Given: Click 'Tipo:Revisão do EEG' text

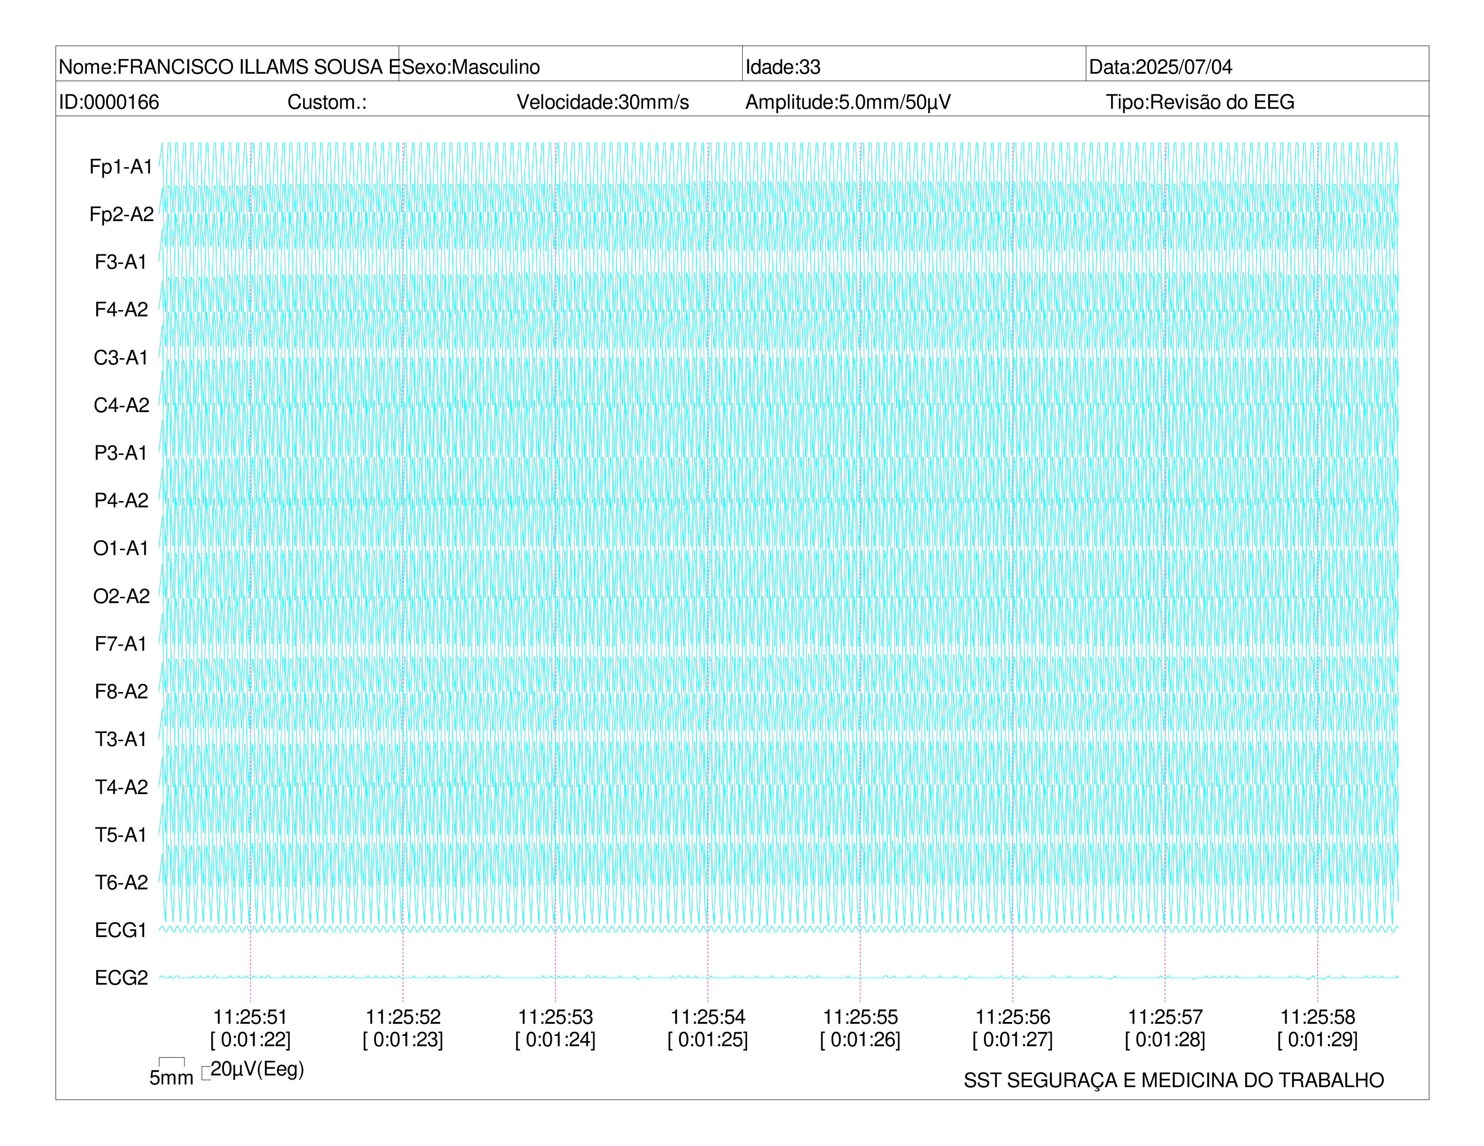Looking at the screenshot, I should 1200,102.
